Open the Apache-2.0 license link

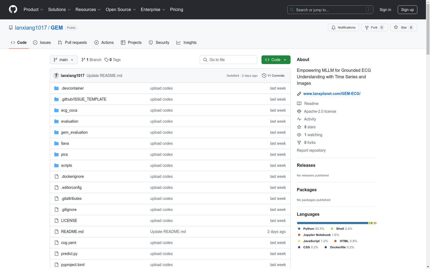(x=320, y=111)
